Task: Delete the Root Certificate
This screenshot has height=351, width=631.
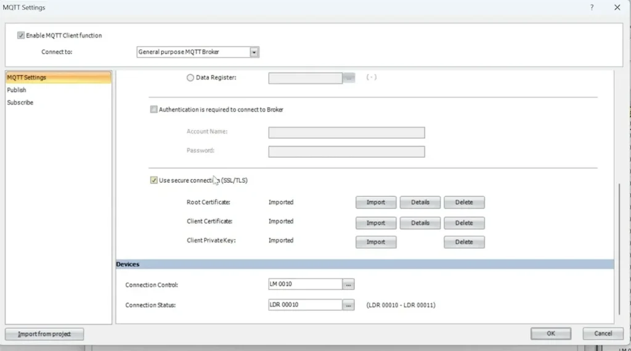Action: click(464, 202)
